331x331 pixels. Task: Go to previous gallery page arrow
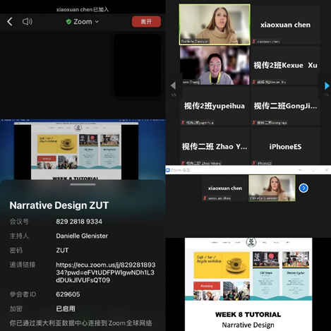point(174,85)
